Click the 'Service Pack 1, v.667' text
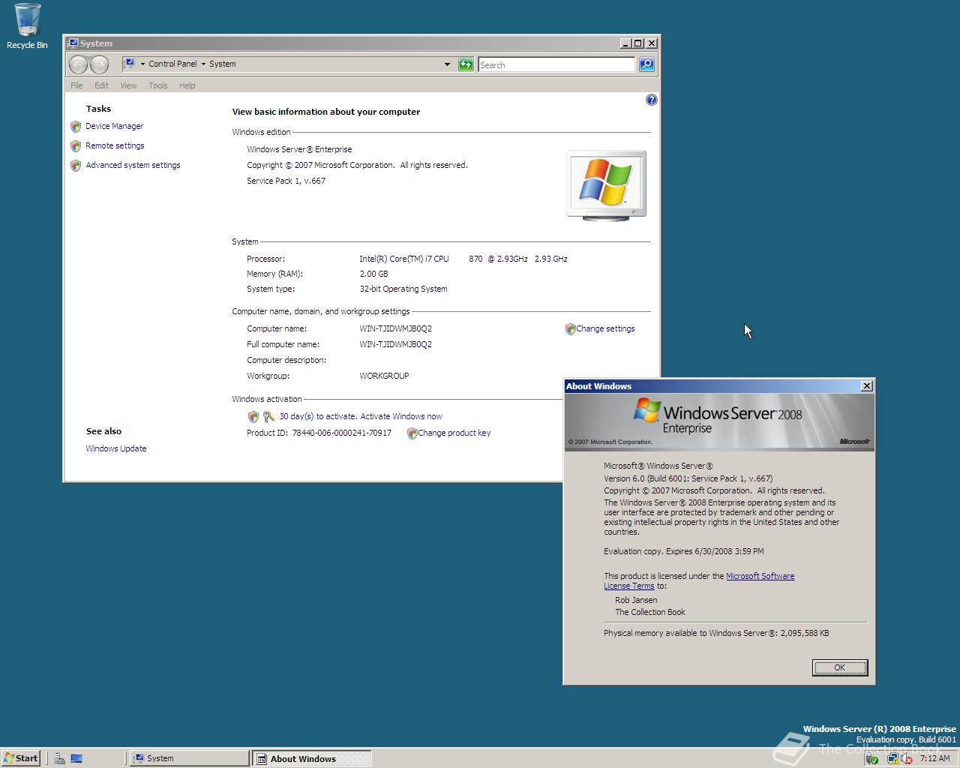The image size is (960, 768). [x=286, y=181]
